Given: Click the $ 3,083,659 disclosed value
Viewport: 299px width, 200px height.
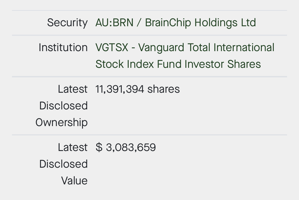Looking at the screenshot, I should (x=126, y=148).
